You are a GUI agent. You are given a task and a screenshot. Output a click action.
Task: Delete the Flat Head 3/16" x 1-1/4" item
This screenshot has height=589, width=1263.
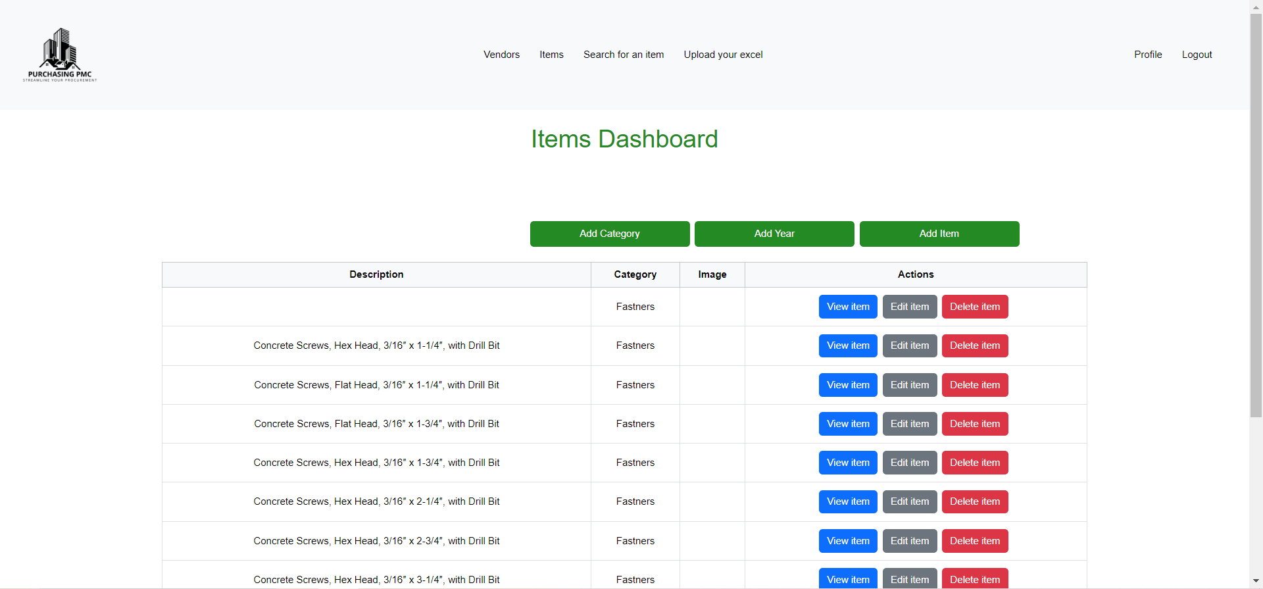[974, 385]
